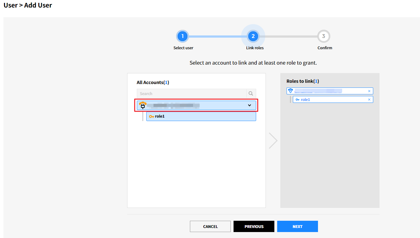
Task: Select the linked account name in Roles to link
Action: (x=318, y=91)
